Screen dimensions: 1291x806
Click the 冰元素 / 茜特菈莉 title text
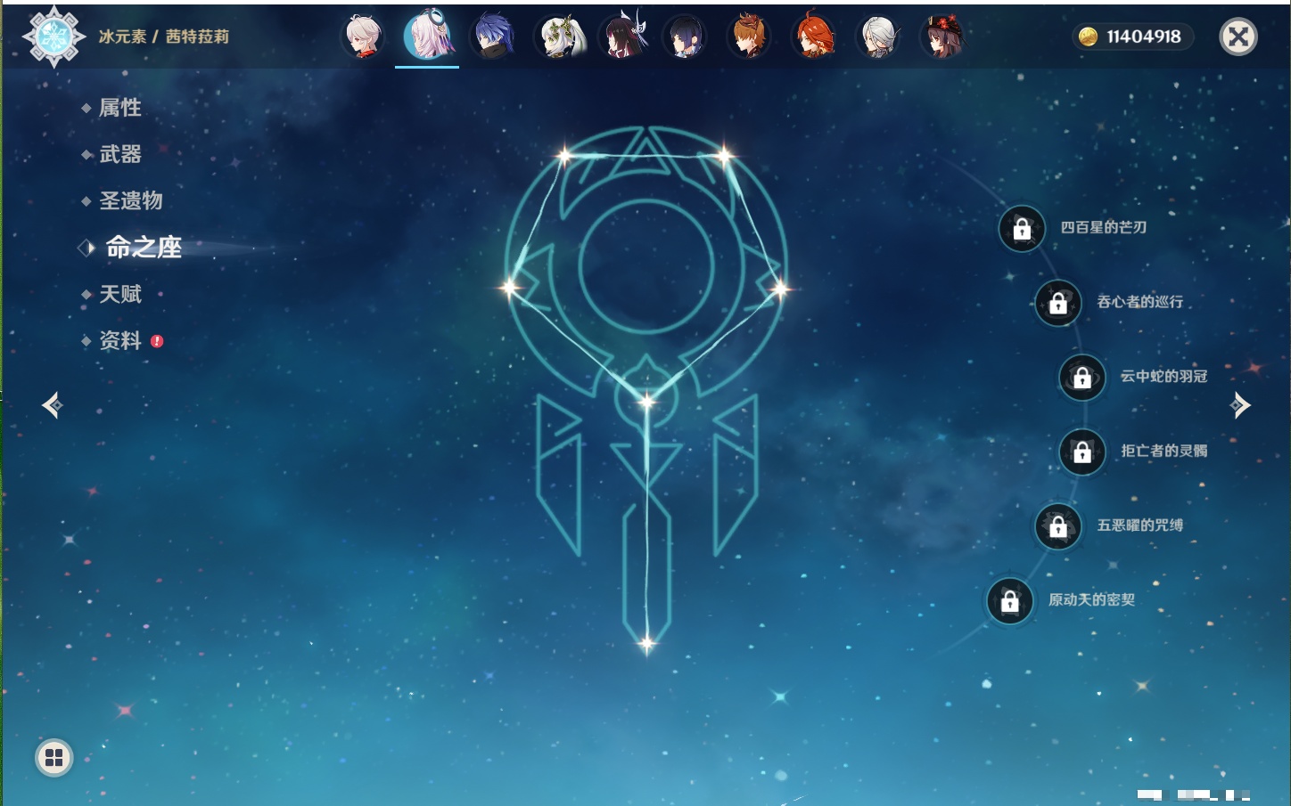[x=164, y=37]
